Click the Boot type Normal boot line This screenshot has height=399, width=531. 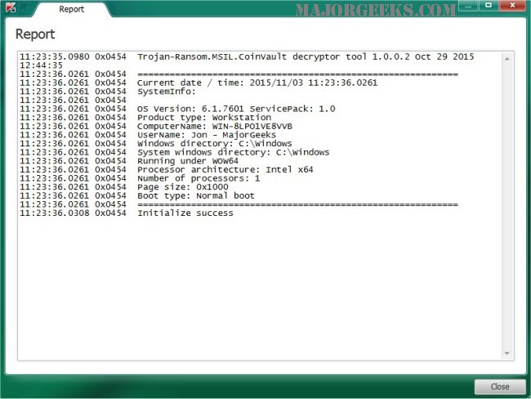coord(137,195)
